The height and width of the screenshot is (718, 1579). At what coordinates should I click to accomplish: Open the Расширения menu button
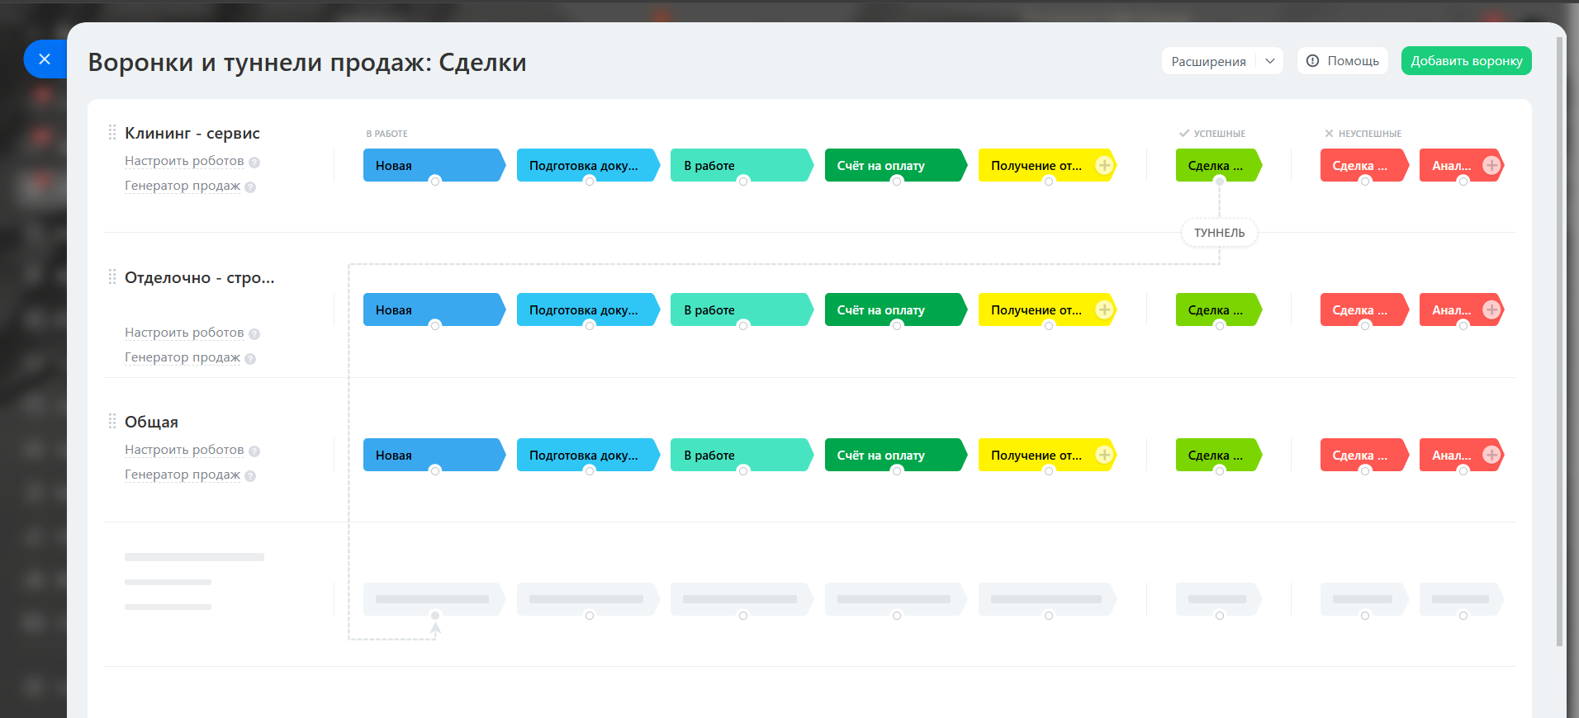[1209, 61]
